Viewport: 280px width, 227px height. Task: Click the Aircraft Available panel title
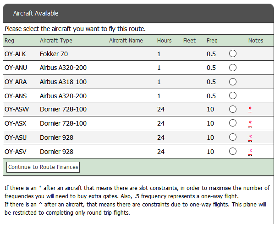click(x=36, y=14)
